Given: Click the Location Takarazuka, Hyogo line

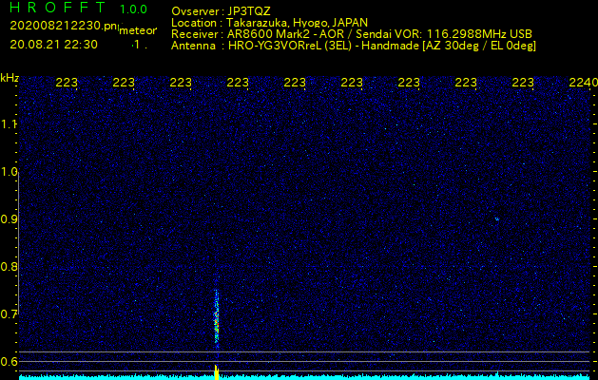Looking at the screenshot, I should tap(269, 22).
